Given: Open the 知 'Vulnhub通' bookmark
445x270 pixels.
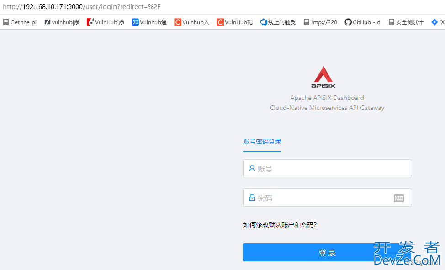Looking at the screenshot, I should click(149, 22).
